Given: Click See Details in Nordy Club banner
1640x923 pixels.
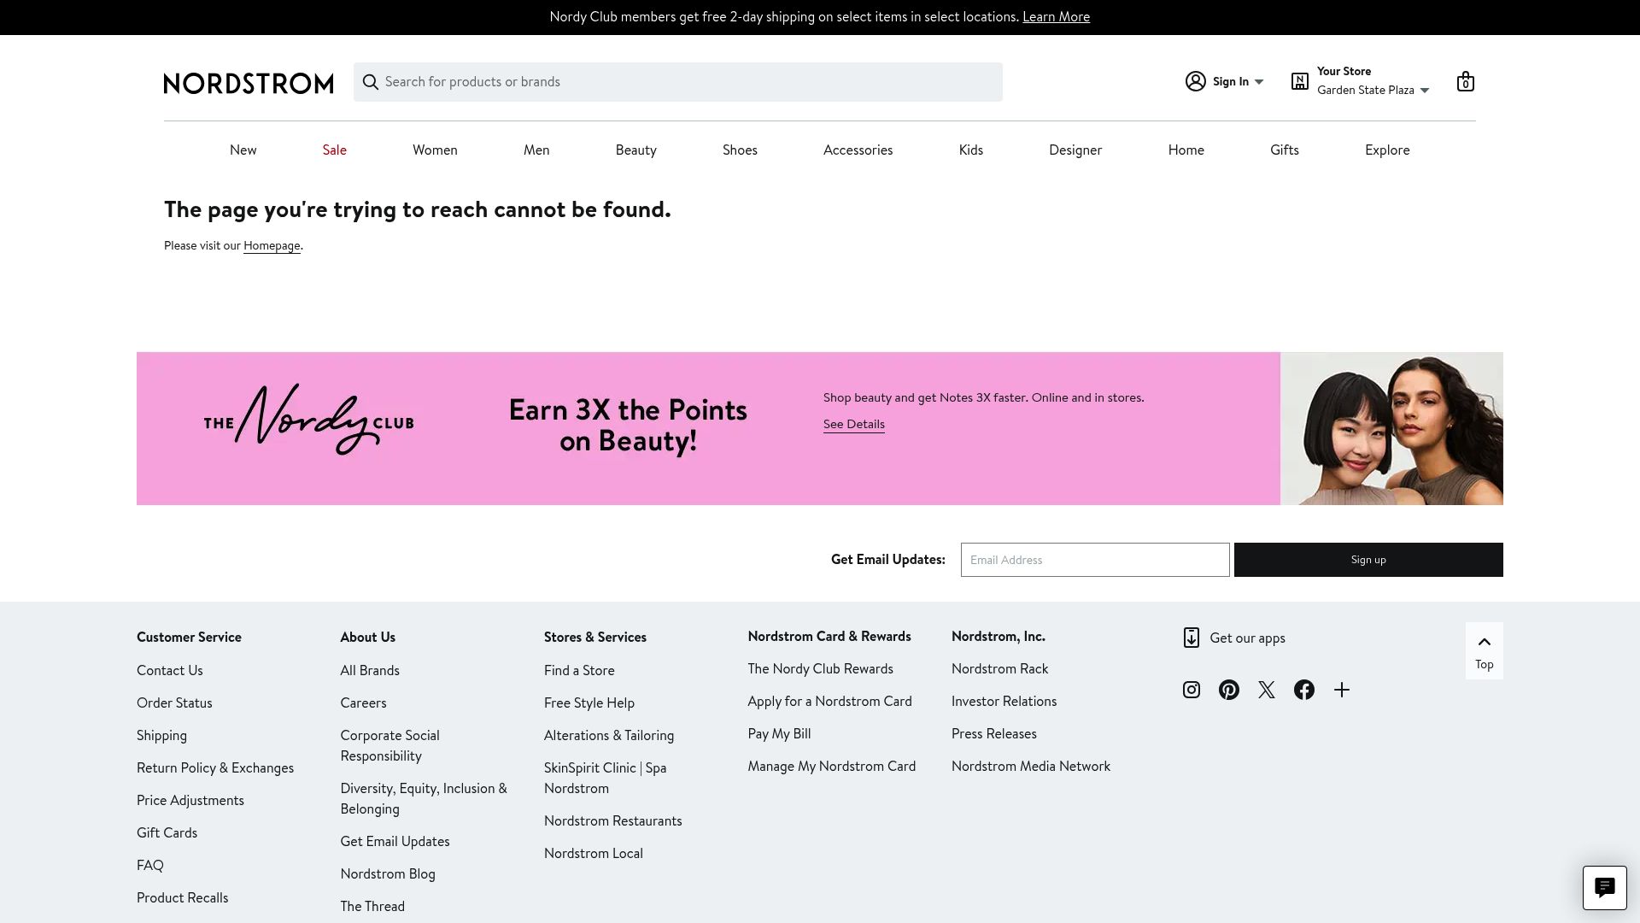Looking at the screenshot, I should coord(854,425).
